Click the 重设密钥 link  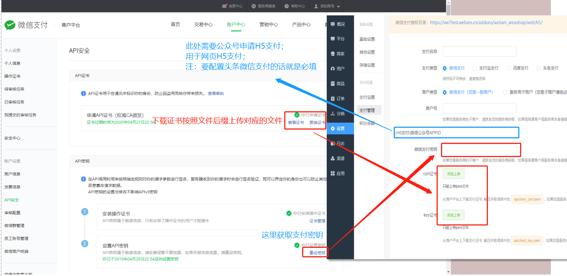(317, 253)
